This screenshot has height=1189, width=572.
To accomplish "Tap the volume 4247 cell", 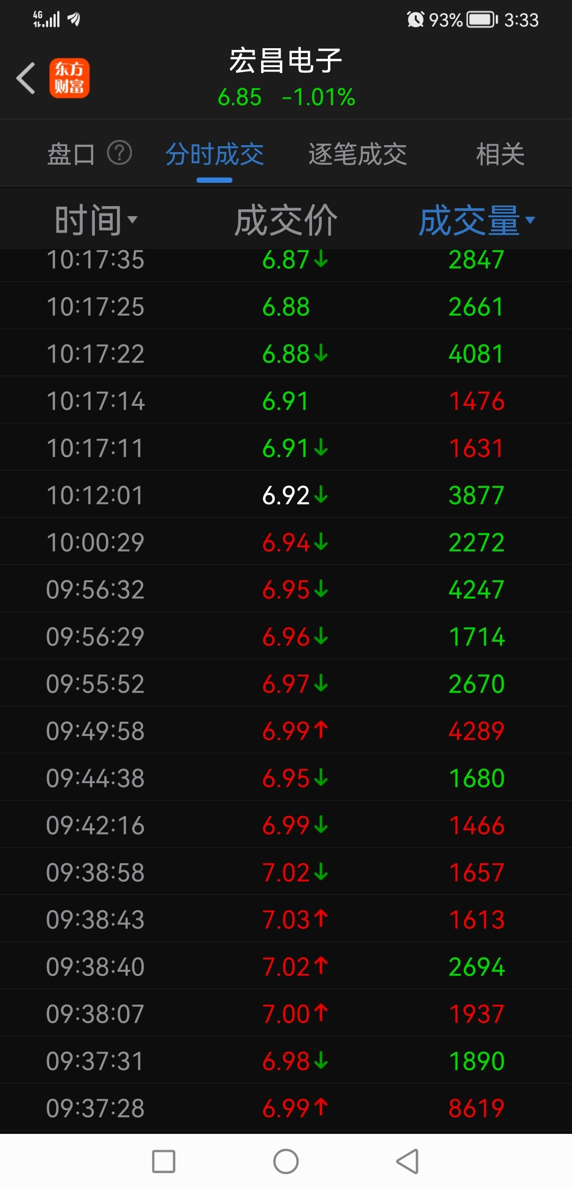I will [x=477, y=589].
